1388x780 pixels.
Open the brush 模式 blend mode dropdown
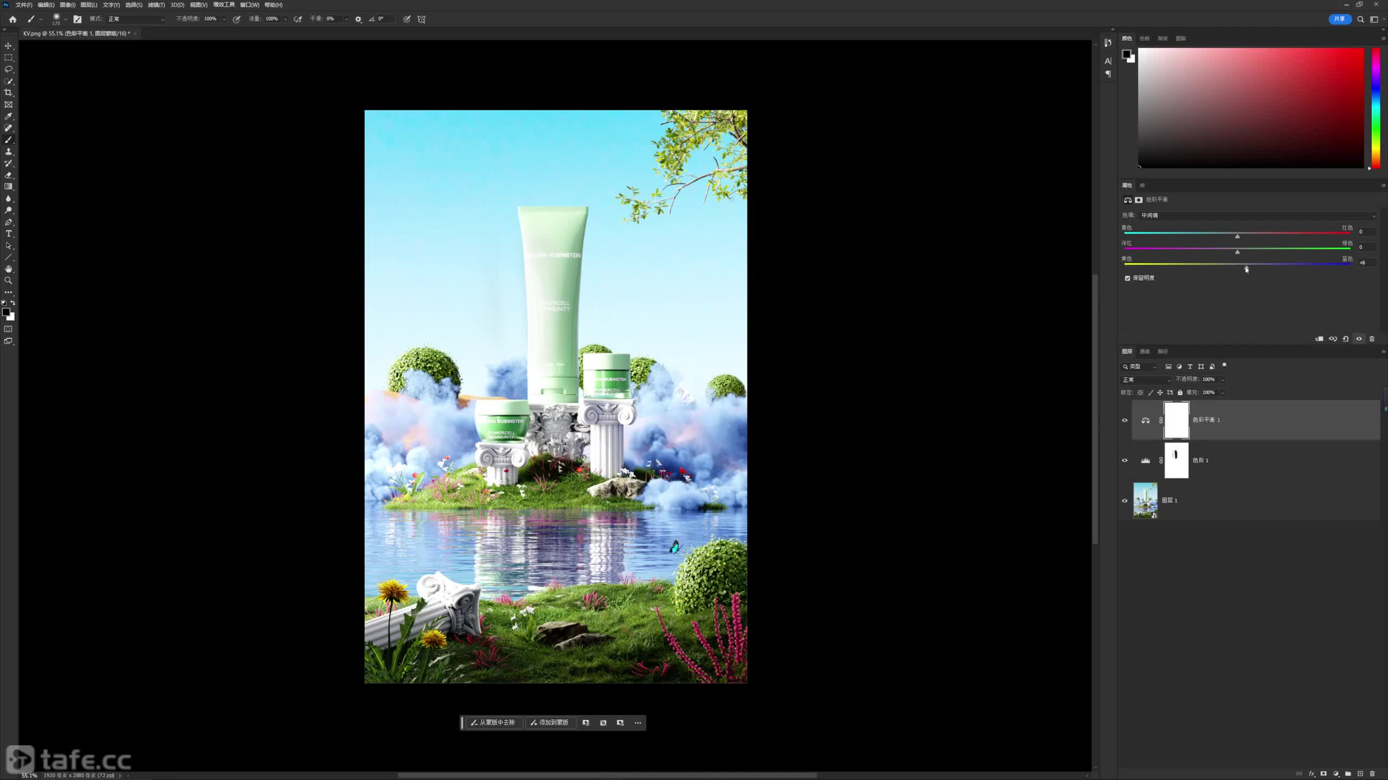tap(136, 19)
